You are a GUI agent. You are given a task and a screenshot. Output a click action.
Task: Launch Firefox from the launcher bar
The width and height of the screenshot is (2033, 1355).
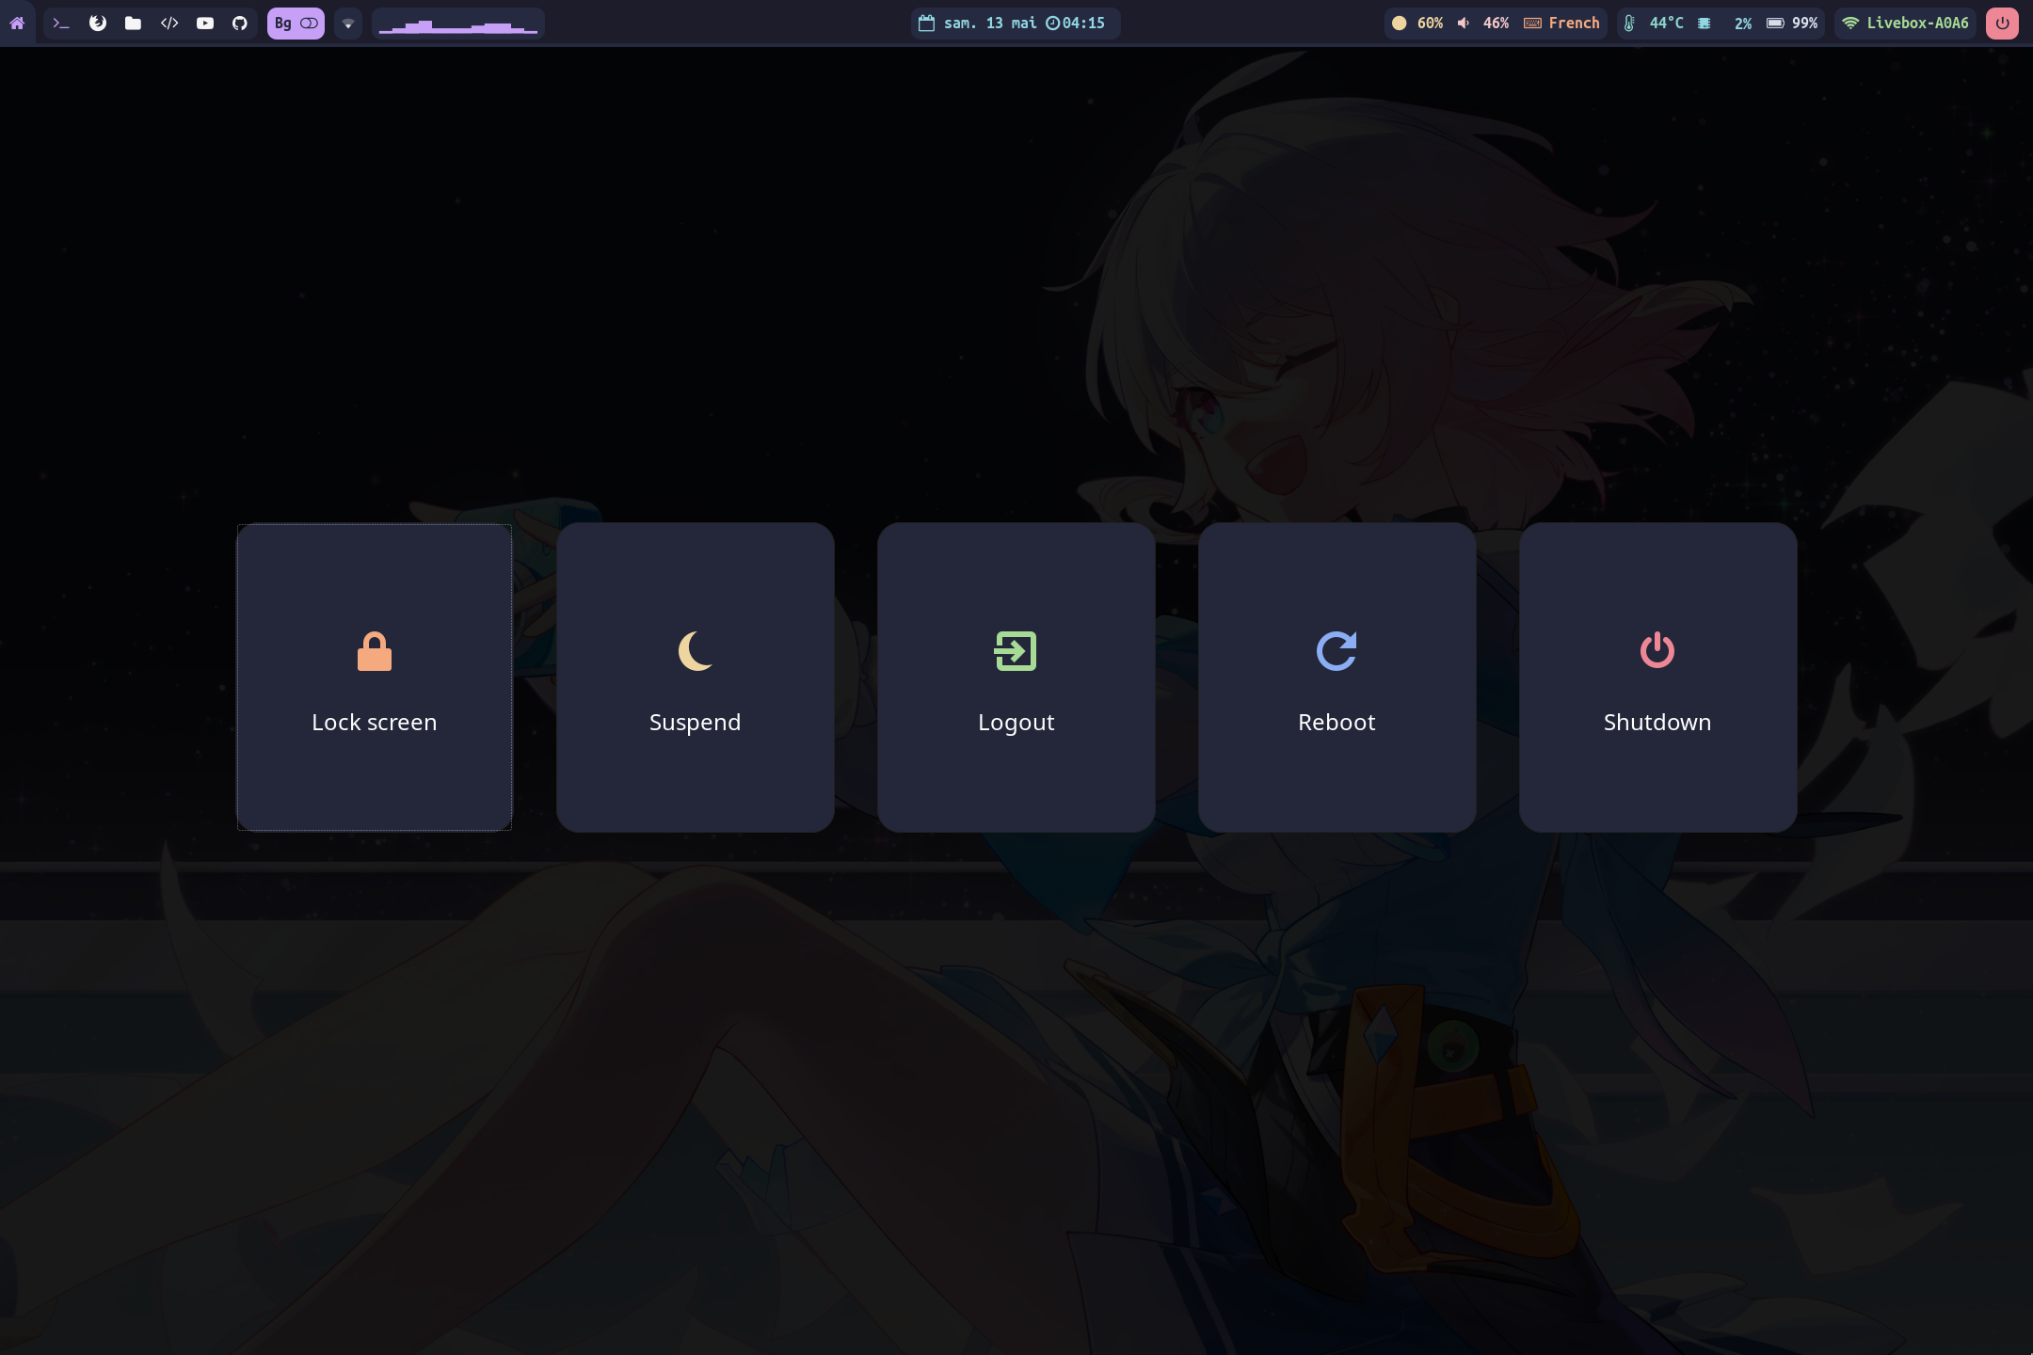98,23
